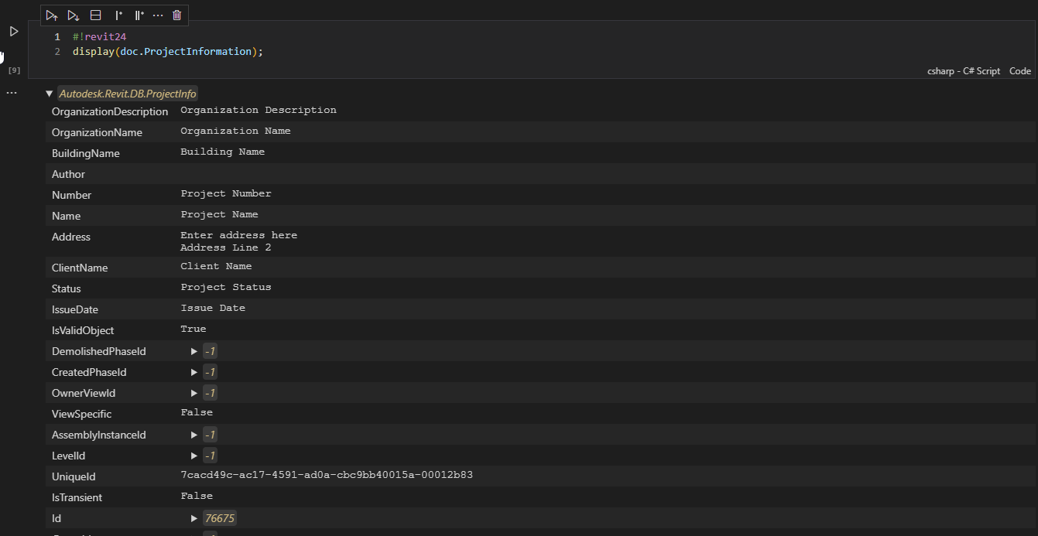Expand the CreatedPhaseId value
Image resolution: width=1038 pixels, height=536 pixels.
pyautogui.click(x=194, y=372)
